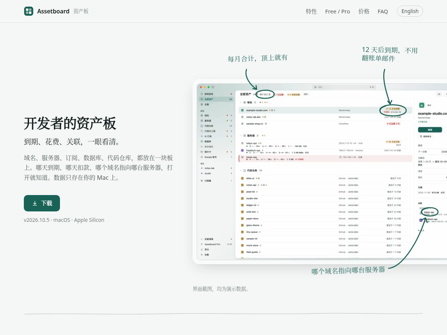Switch language with the English button
447x335 pixels.
(x=410, y=11)
